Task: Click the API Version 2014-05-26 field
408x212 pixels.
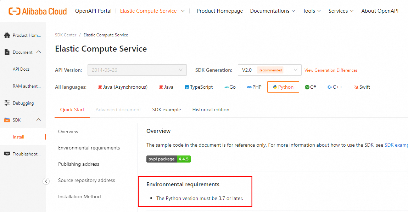Action: coord(137,70)
